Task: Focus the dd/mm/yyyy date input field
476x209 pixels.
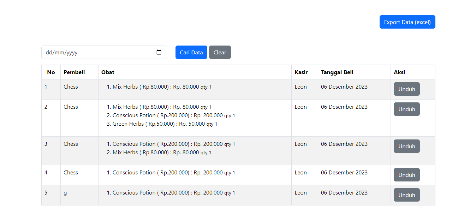Action: tap(95, 52)
